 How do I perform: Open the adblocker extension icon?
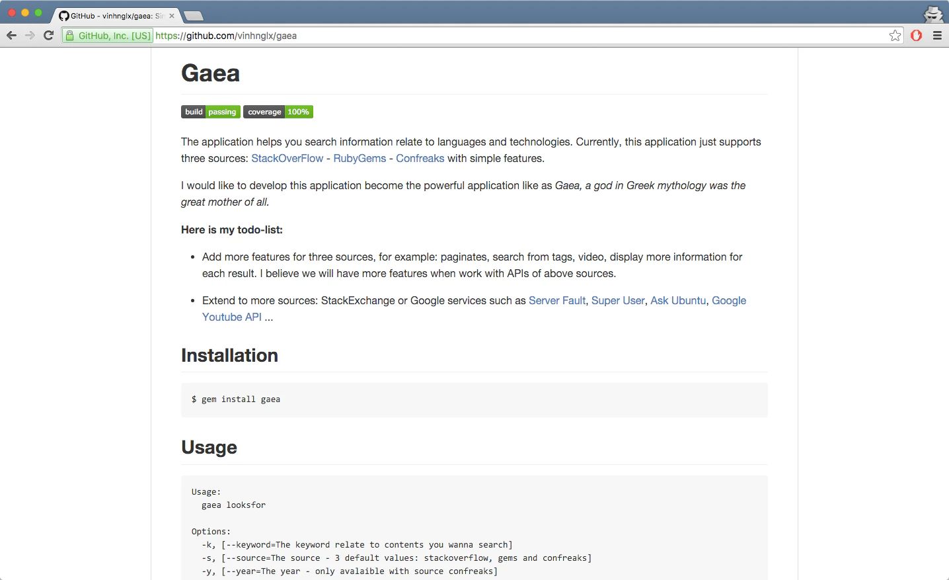point(916,36)
